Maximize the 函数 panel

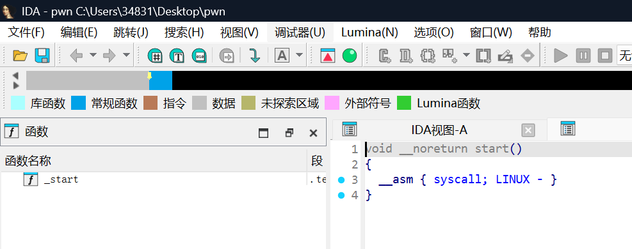[264, 133]
